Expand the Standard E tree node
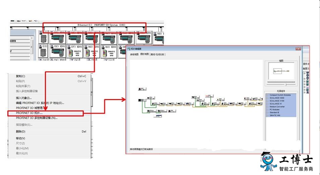Image resolution: width=320 pixels, height=175 pixels. click(x=267, y=112)
